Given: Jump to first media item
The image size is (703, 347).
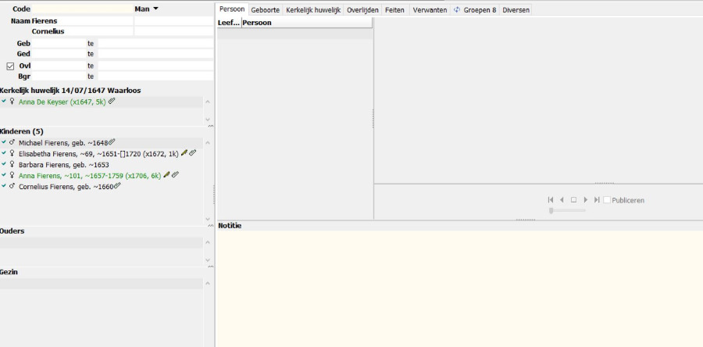Looking at the screenshot, I should pos(551,200).
